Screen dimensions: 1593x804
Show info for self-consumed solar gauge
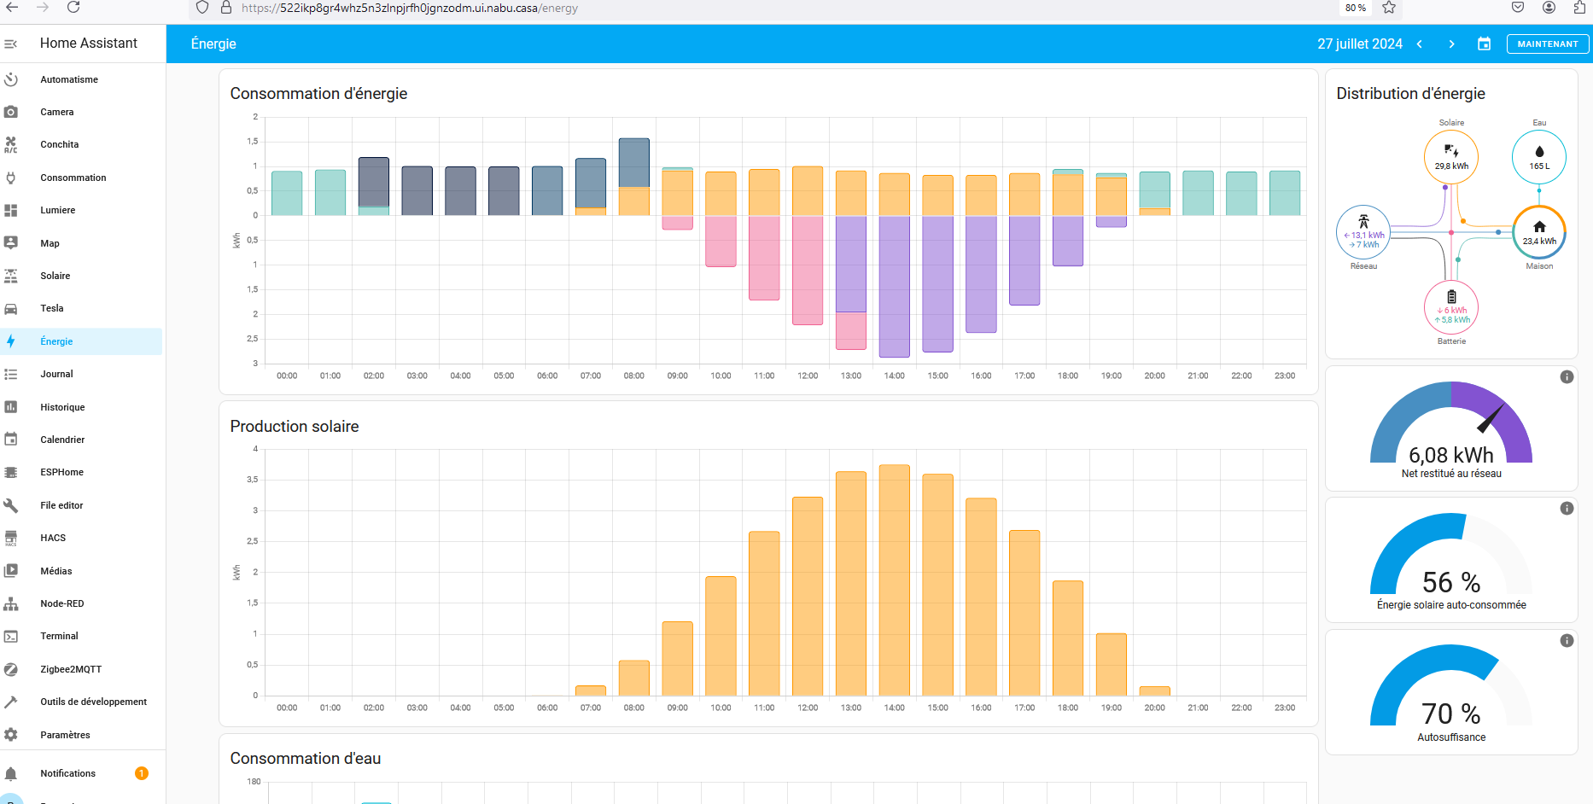[1567, 509]
